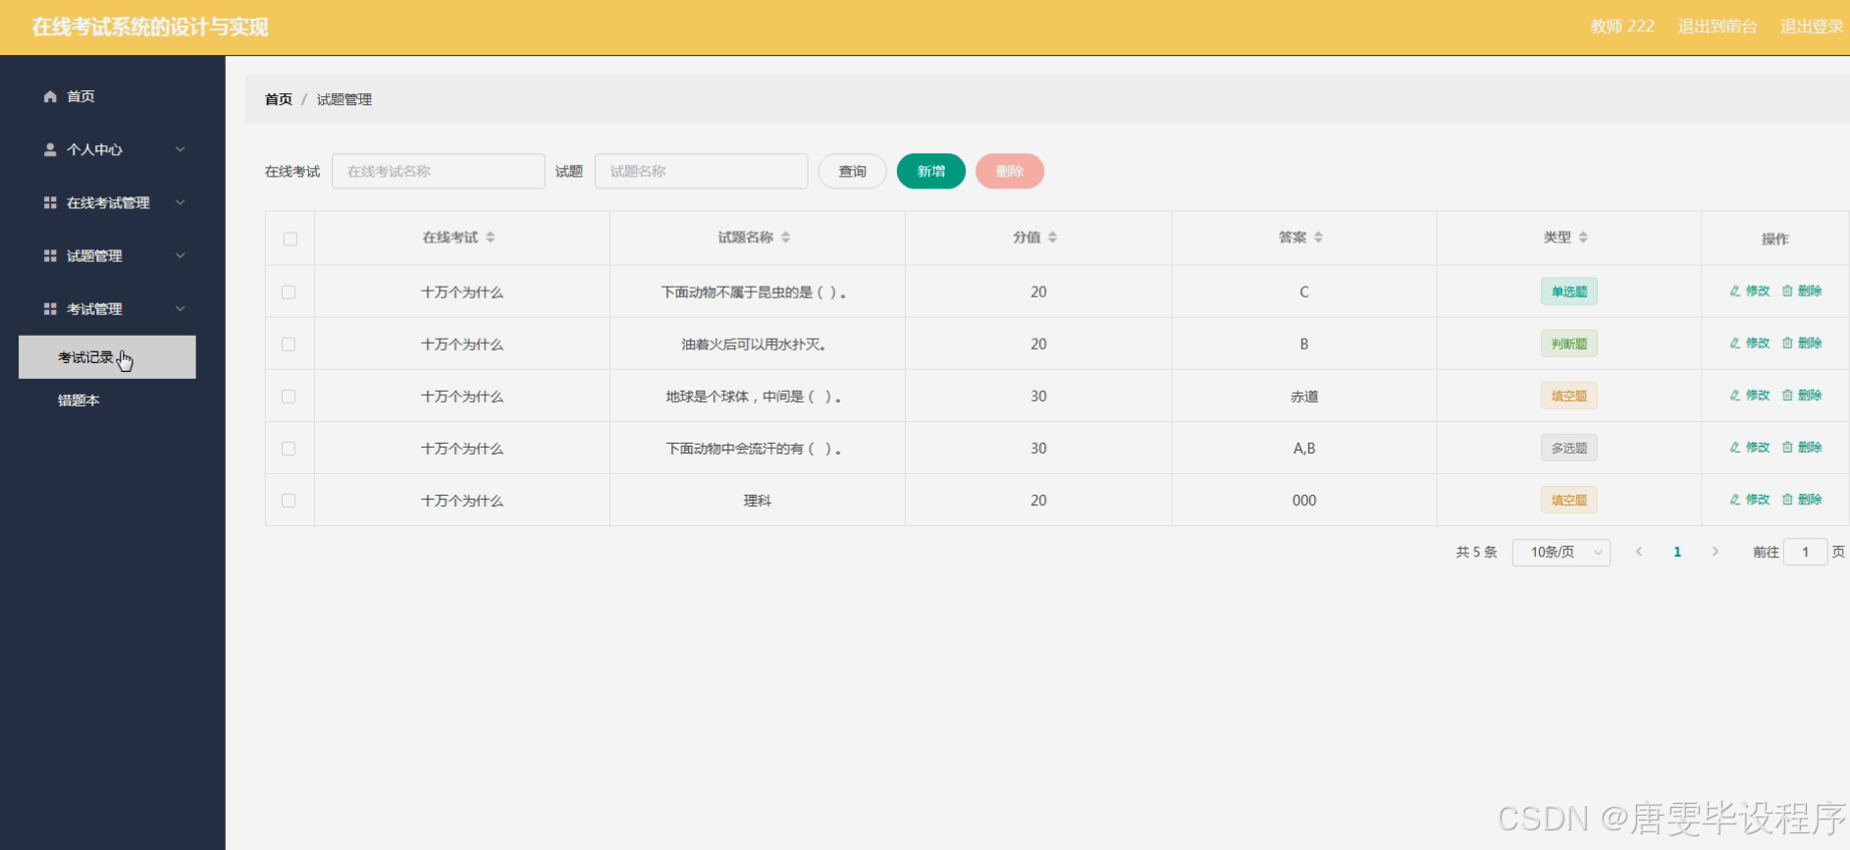Image resolution: width=1850 pixels, height=850 pixels.
Task: Click the pink 删除 batch button
Action: click(x=1010, y=171)
